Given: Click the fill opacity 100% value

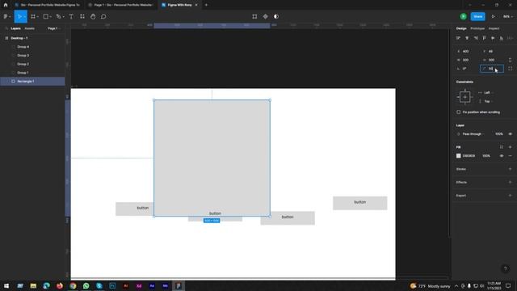Looking at the screenshot, I should [486, 156].
